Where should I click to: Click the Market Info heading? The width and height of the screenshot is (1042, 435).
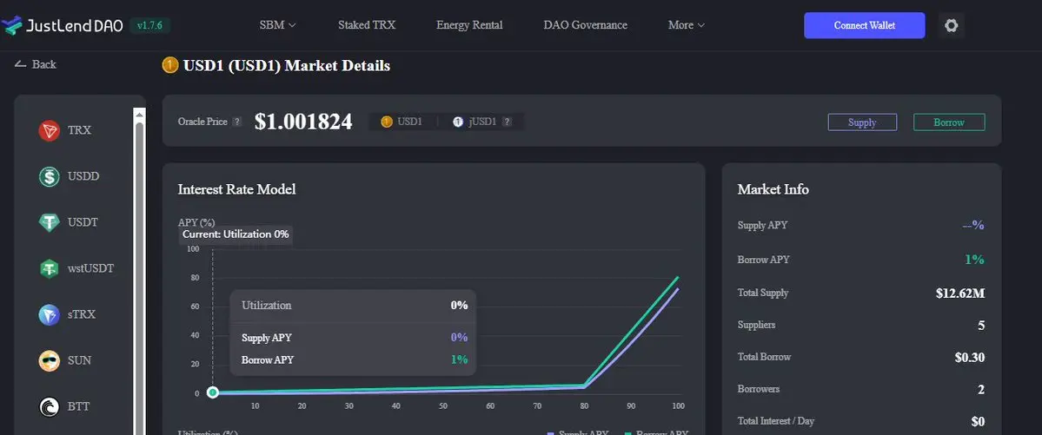[773, 189]
